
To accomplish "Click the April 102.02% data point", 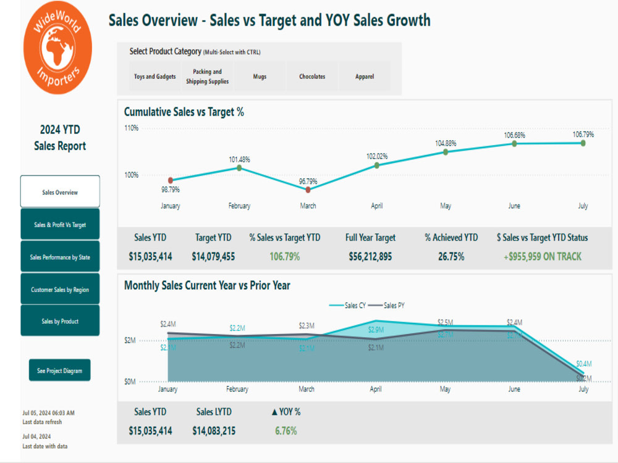I will [x=377, y=165].
